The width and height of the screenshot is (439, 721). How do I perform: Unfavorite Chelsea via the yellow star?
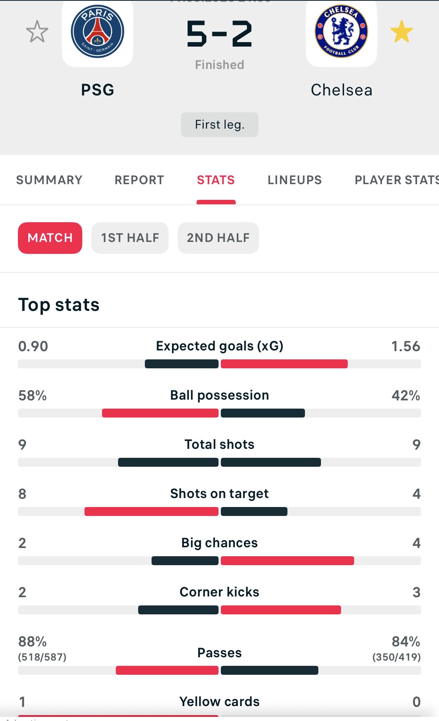(x=402, y=32)
